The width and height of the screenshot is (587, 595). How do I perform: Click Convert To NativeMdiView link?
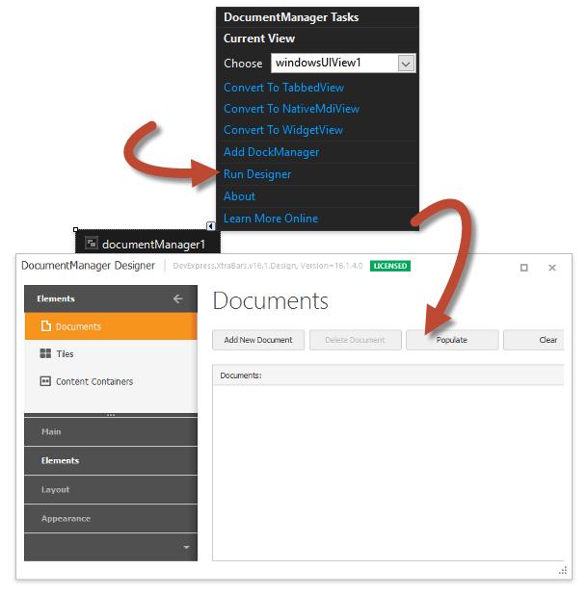coord(291,109)
